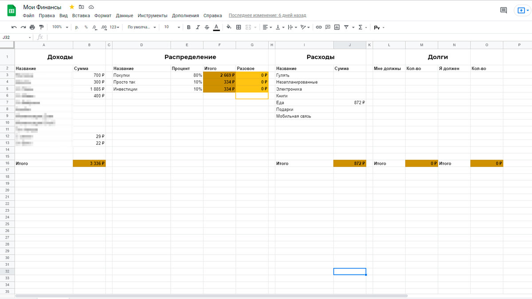
Task: Toggle italic formatting
Action: click(x=198, y=27)
